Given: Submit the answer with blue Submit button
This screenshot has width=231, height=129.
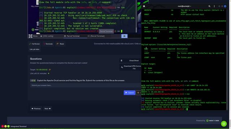Looking at the screenshot, I should 129,92.
